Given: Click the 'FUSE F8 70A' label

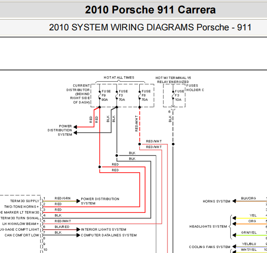Looking at the screenshot, I should pyautogui.click(x=146, y=95).
